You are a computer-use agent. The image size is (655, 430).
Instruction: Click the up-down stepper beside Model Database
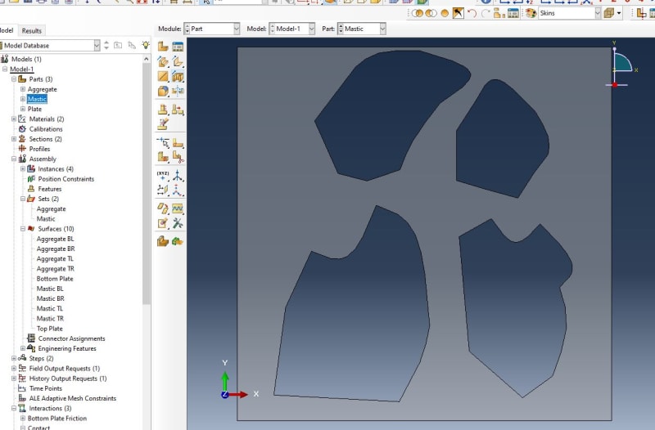(x=106, y=45)
